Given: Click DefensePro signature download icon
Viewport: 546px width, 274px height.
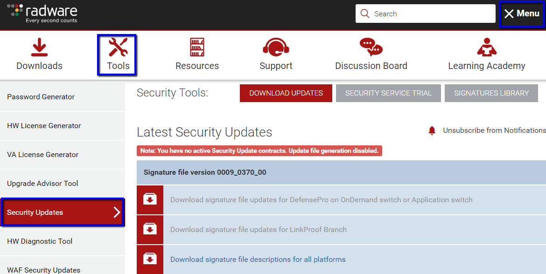Looking at the screenshot, I should point(150,200).
